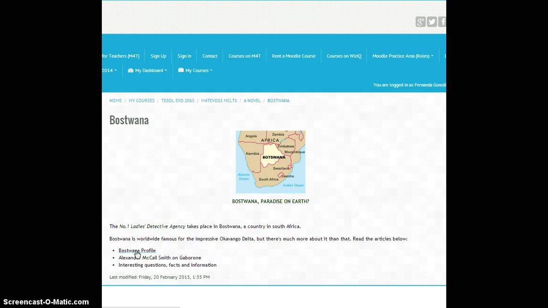This screenshot has width=548, height=308.
Task: Click the BOSTWANA breadcrumb item
Action: [279, 101]
